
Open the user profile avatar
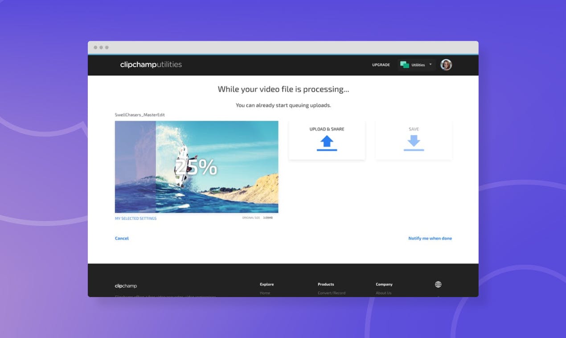pyautogui.click(x=446, y=65)
